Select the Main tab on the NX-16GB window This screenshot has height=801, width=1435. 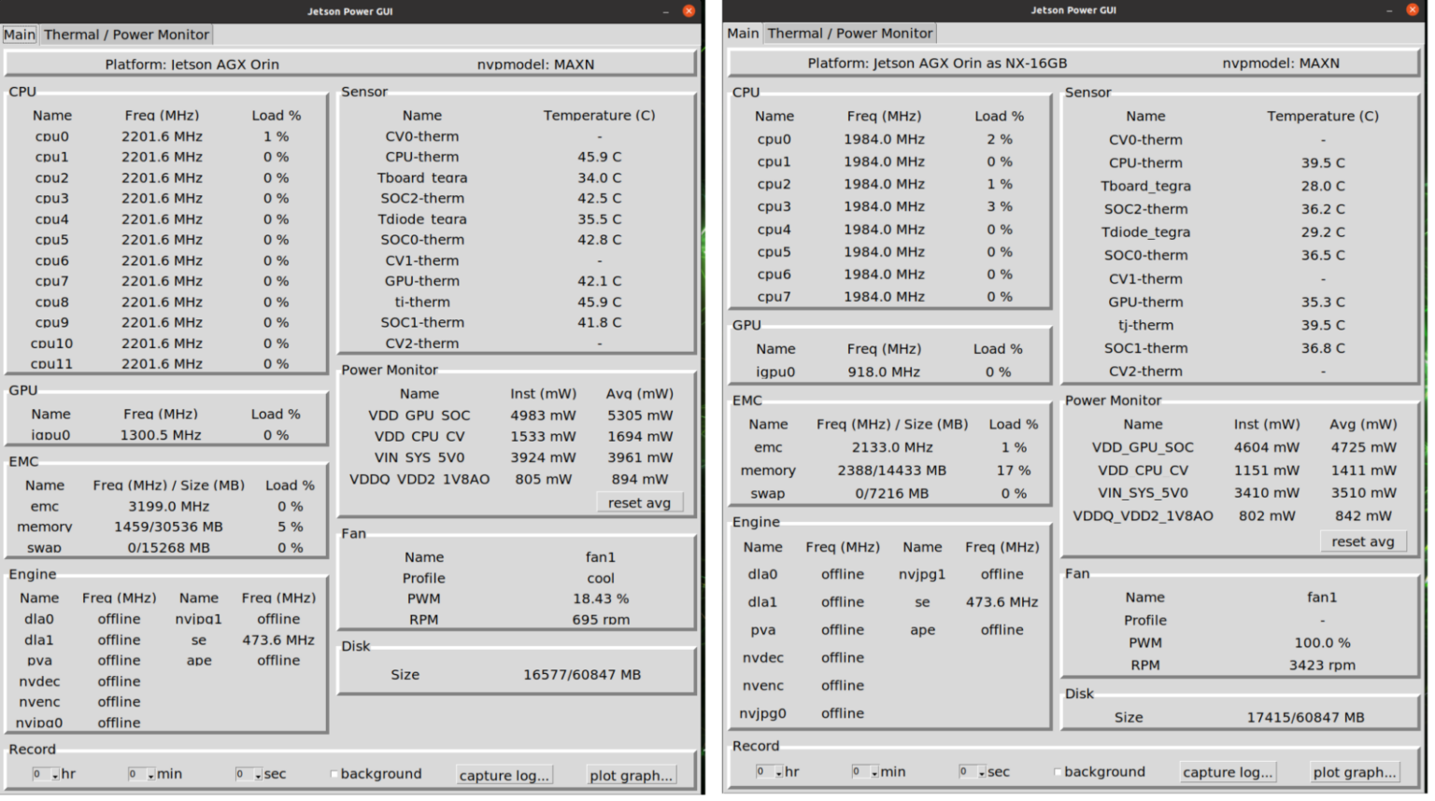click(742, 33)
